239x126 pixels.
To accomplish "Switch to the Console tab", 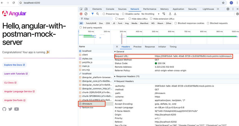I will 110,9.
